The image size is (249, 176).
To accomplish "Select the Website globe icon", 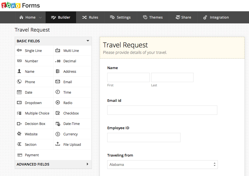I will (19, 134).
